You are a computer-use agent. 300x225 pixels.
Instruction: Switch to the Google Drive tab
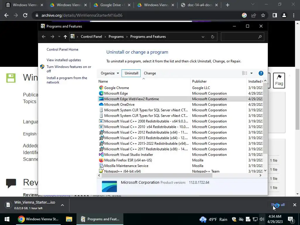112,5
